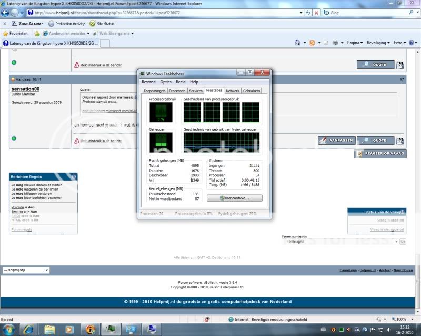
Task: Click the IE back navigation arrow
Action: tap(8, 13)
